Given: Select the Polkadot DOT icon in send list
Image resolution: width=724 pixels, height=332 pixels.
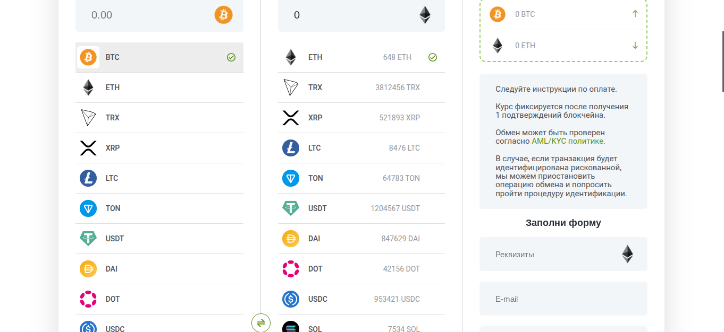Looking at the screenshot, I should (x=88, y=299).
